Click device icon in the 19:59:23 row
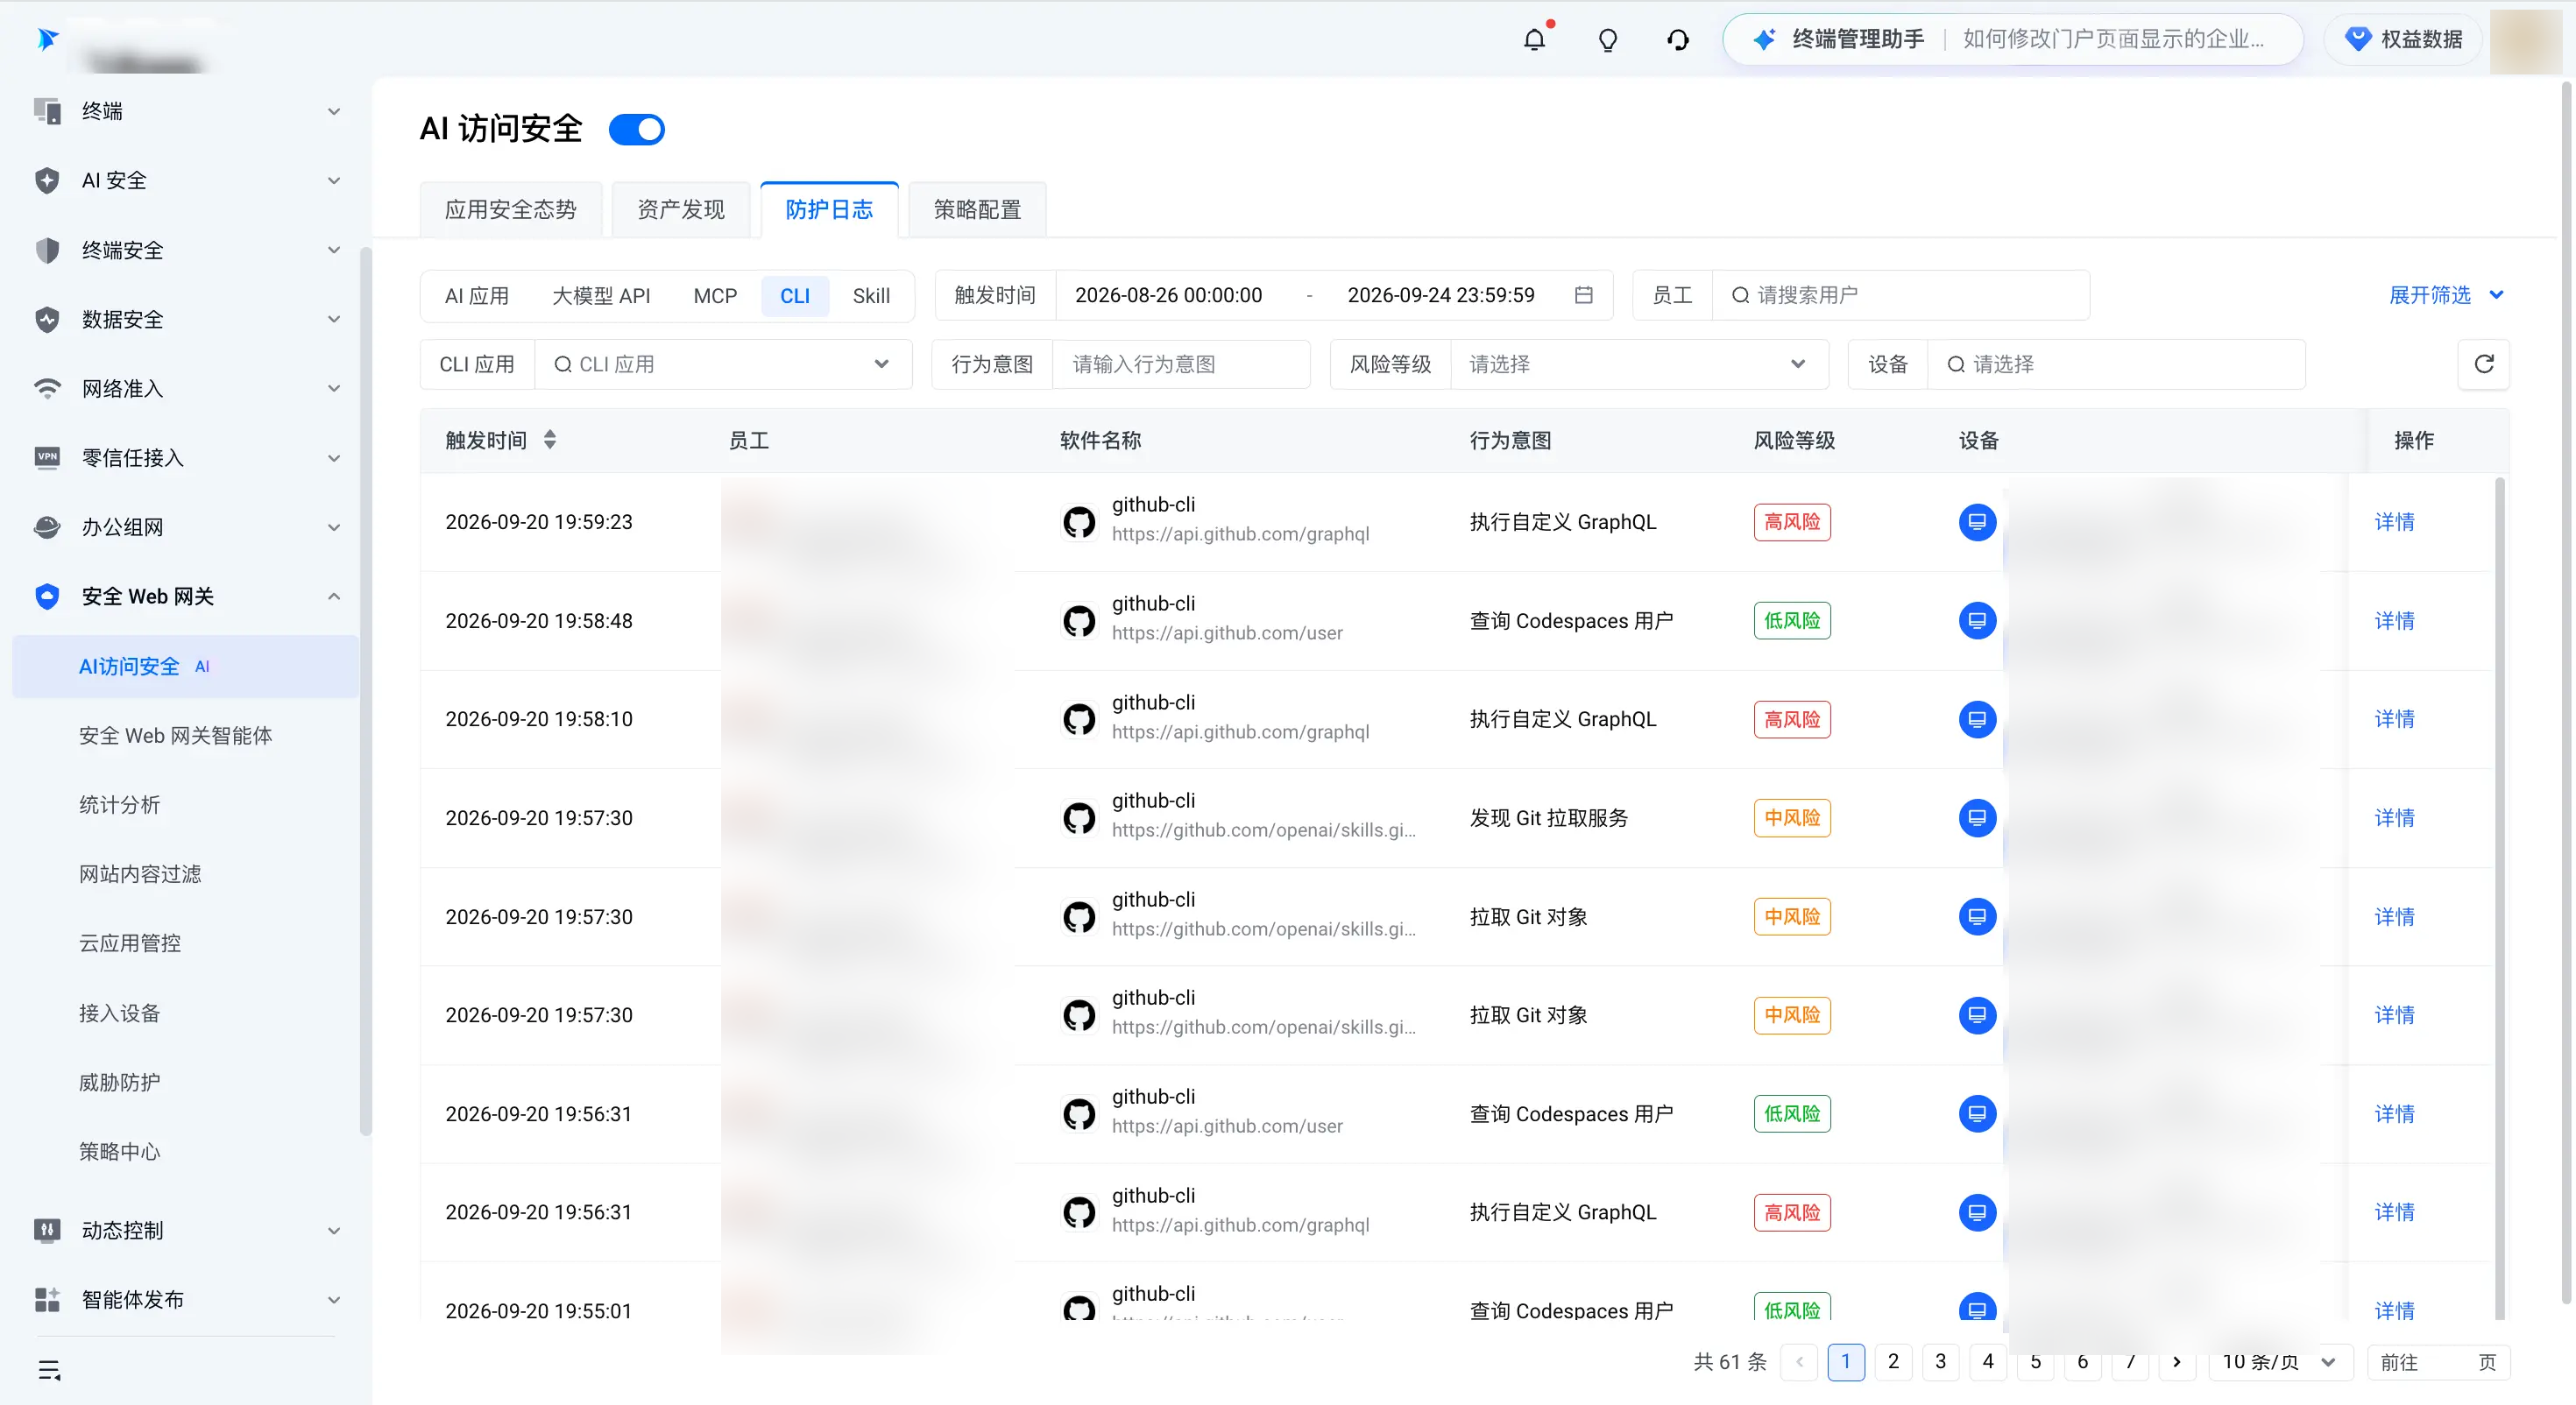The height and width of the screenshot is (1405, 2576). point(1976,522)
